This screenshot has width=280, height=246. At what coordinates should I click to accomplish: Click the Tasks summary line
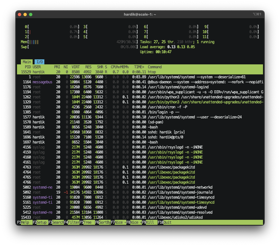[177, 42]
